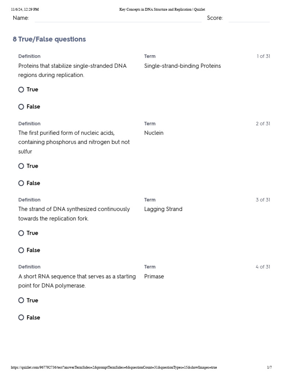Click the "4 of 31" question counter
283x377 pixels.
click(263, 267)
